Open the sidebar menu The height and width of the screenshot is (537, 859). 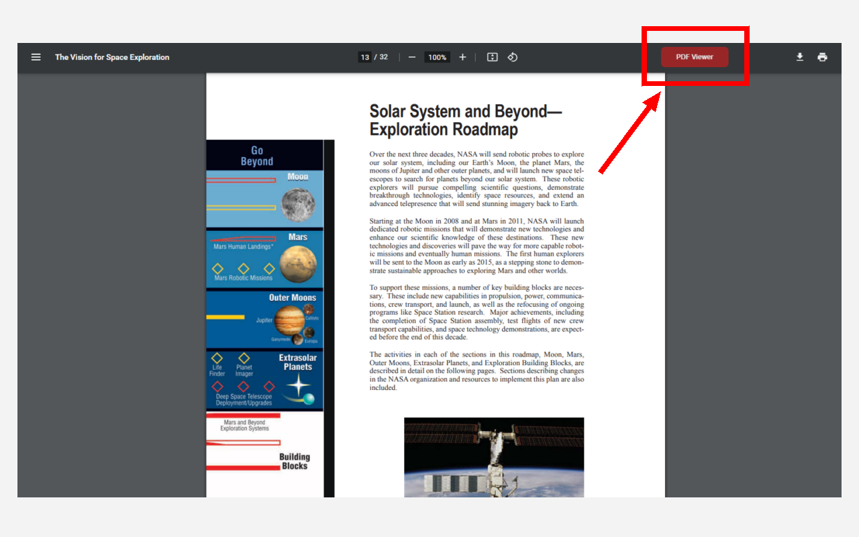pyautogui.click(x=36, y=57)
